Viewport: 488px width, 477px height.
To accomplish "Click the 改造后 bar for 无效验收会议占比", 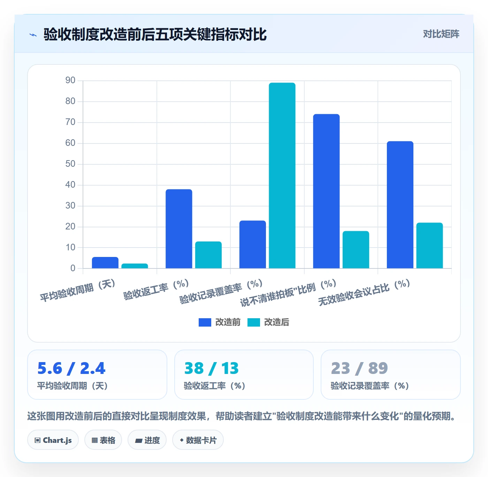I will (429, 245).
